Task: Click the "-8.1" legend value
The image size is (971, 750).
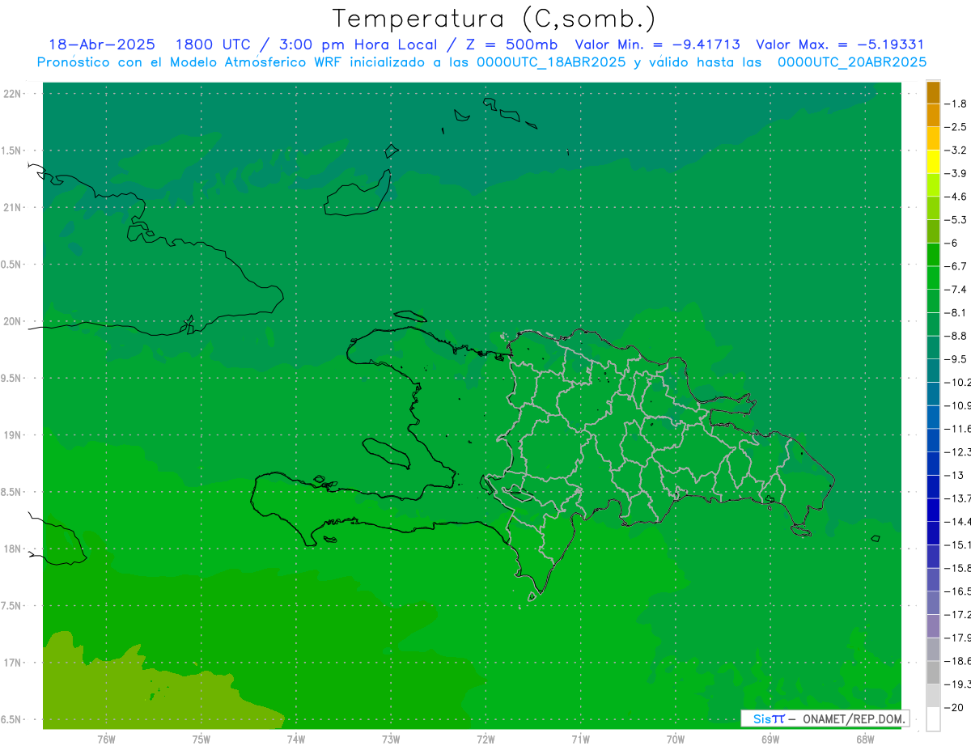Action: (x=956, y=312)
